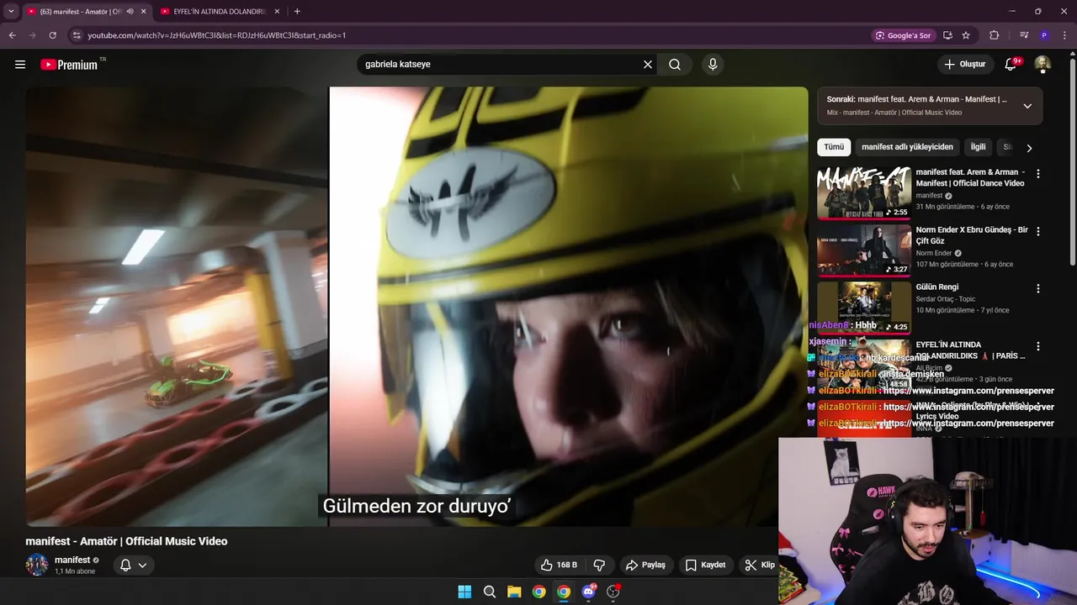
Task: Open options for Bir Çift Göz
Action: click(1037, 231)
